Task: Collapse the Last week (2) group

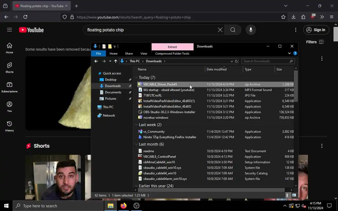Action: click(x=137, y=125)
